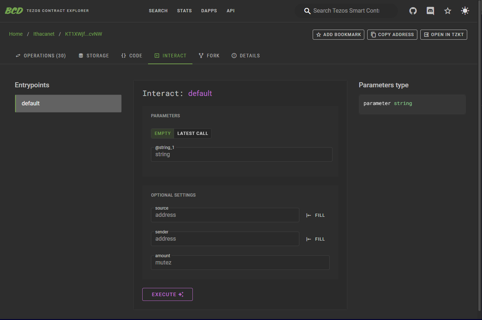
Task: Click Fill beside the sender address
Action: (316, 239)
